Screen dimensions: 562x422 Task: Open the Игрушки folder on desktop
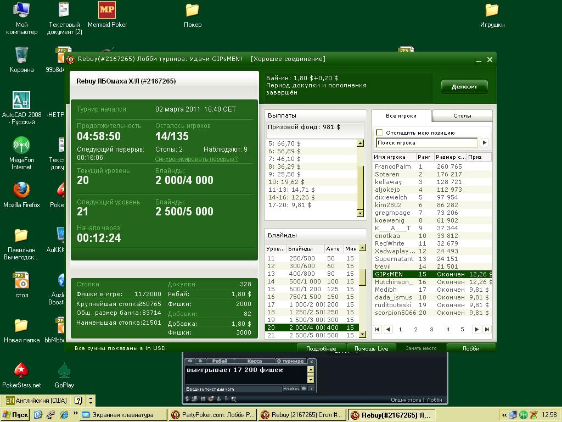pyautogui.click(x=492, y=10)
